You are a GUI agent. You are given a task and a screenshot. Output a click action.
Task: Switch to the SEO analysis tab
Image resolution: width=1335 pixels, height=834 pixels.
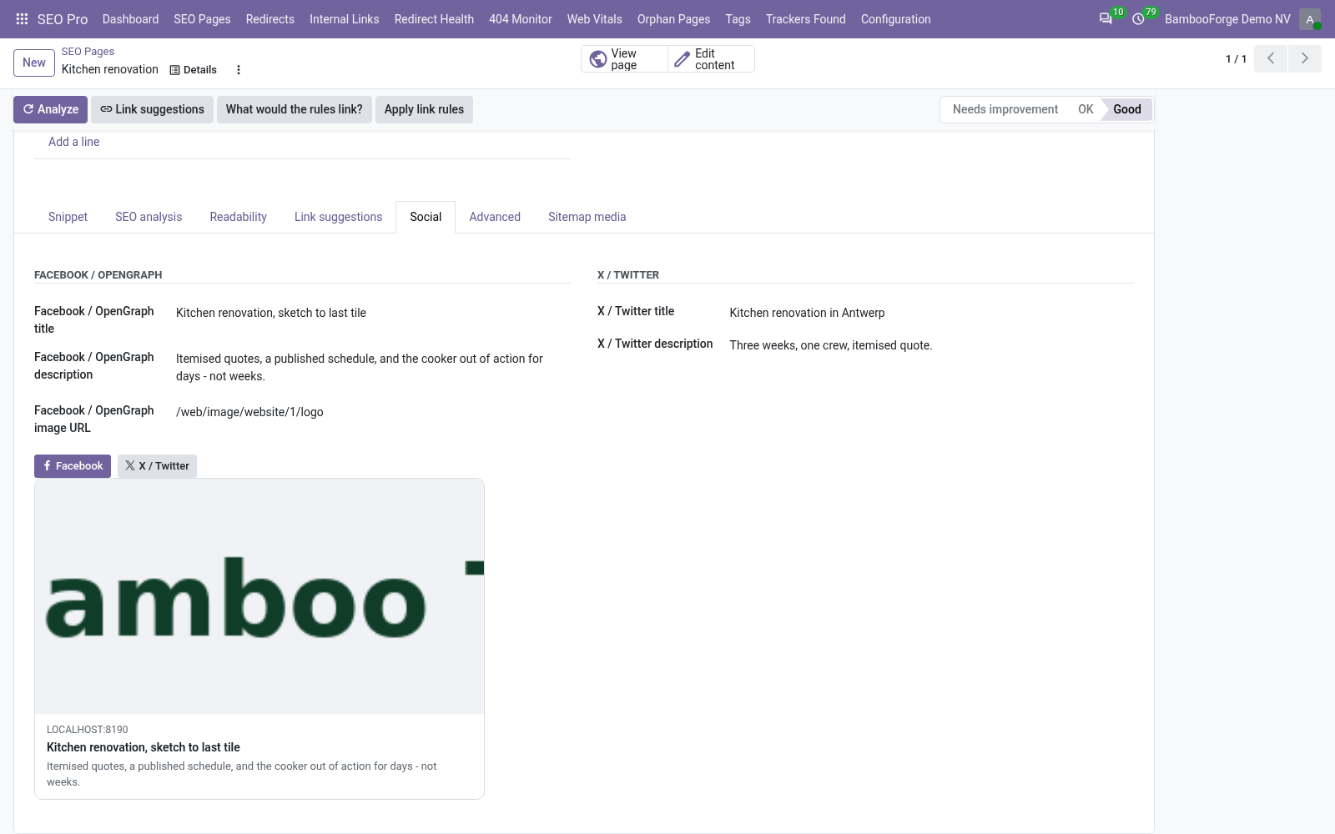(149, 217)
